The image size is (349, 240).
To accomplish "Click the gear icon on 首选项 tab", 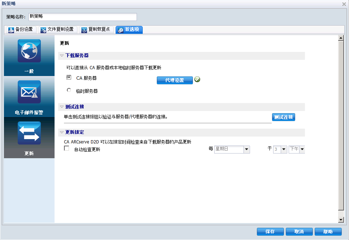I will pos(120,30).
